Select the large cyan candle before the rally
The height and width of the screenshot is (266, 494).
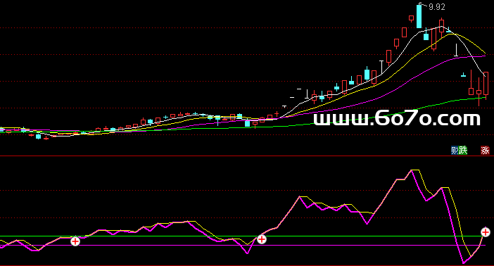[247, 123]
